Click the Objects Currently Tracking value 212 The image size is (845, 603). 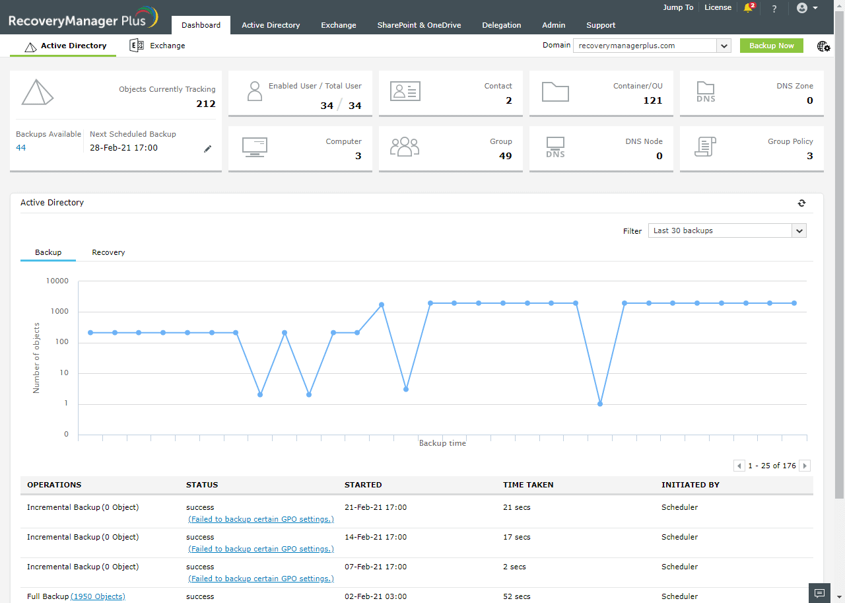coord(206,103)
